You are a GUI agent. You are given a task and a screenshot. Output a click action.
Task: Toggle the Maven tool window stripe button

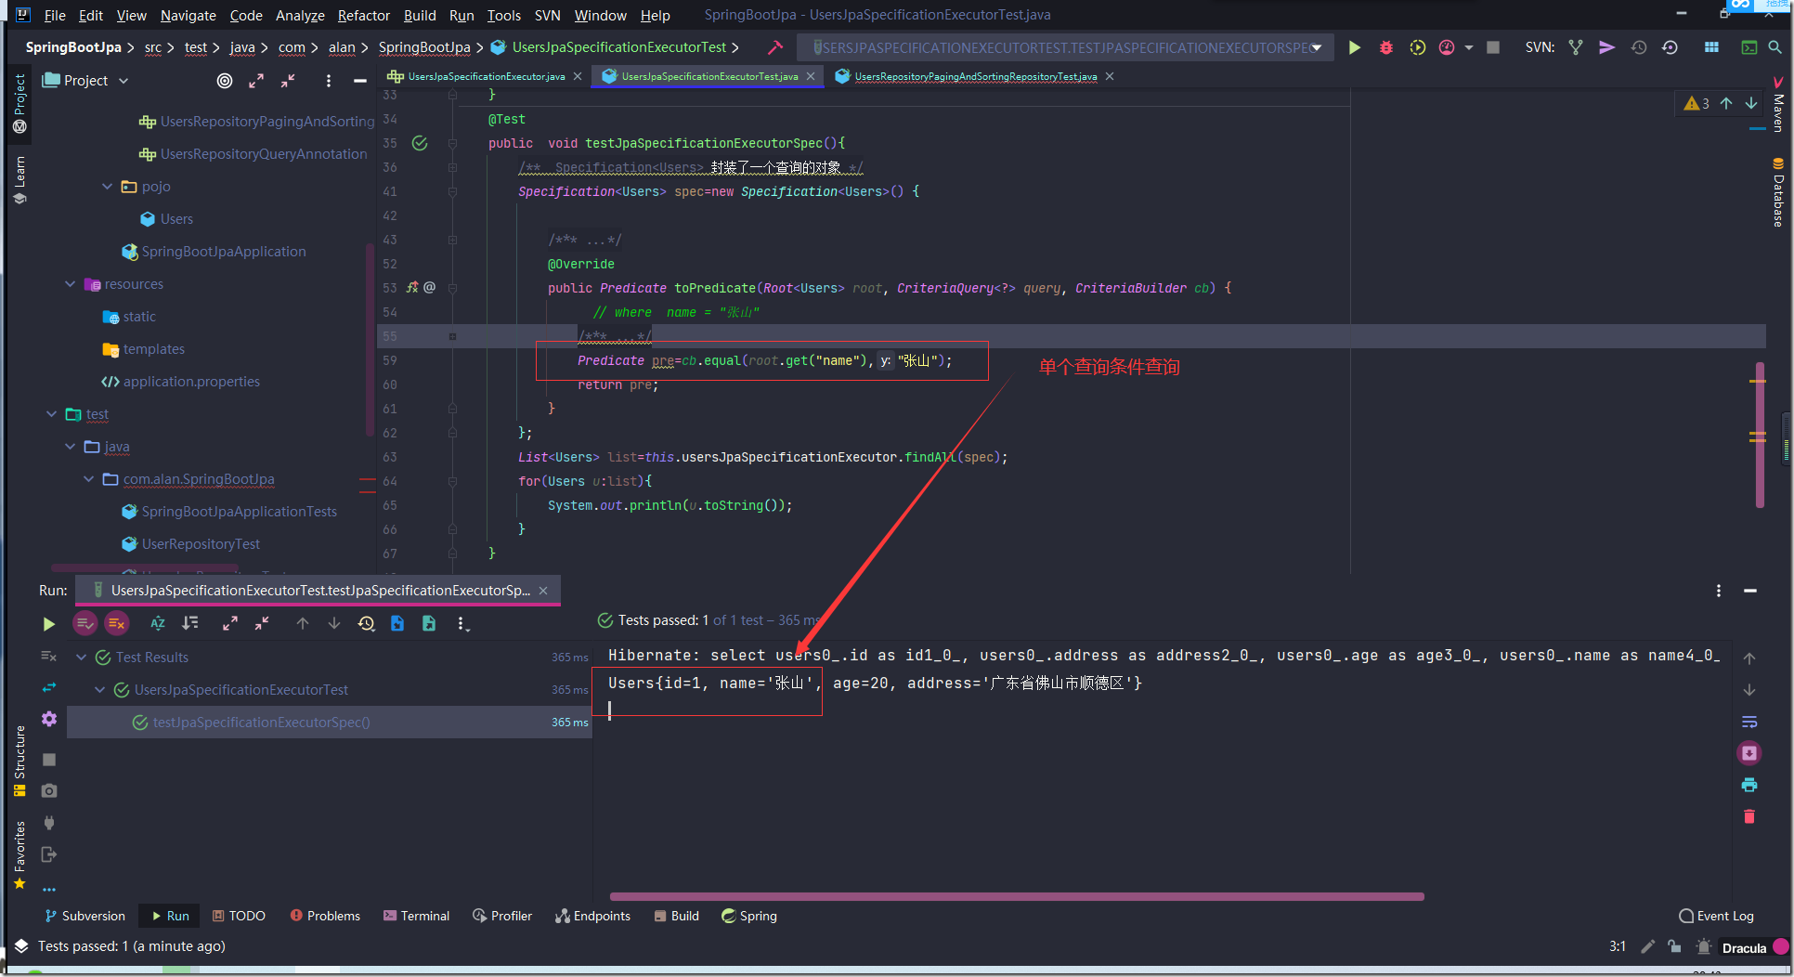pyautogui.click(x=1778, y=105)
